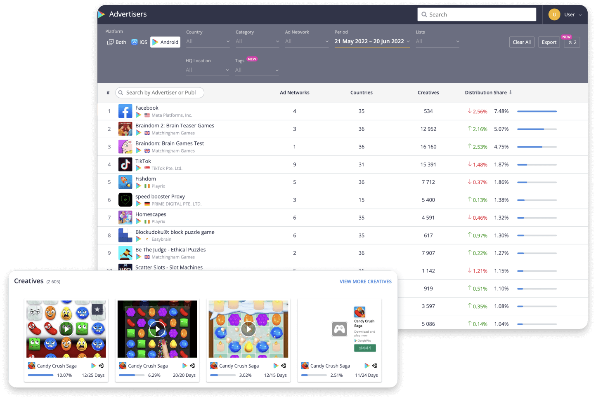Click Google Play icon on 2.51% creative card
This screenshot has width=596, height=399.
(x=367, y=366)
